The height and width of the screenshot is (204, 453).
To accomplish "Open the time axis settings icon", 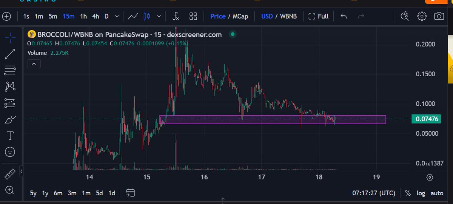I will coord(430,178).
